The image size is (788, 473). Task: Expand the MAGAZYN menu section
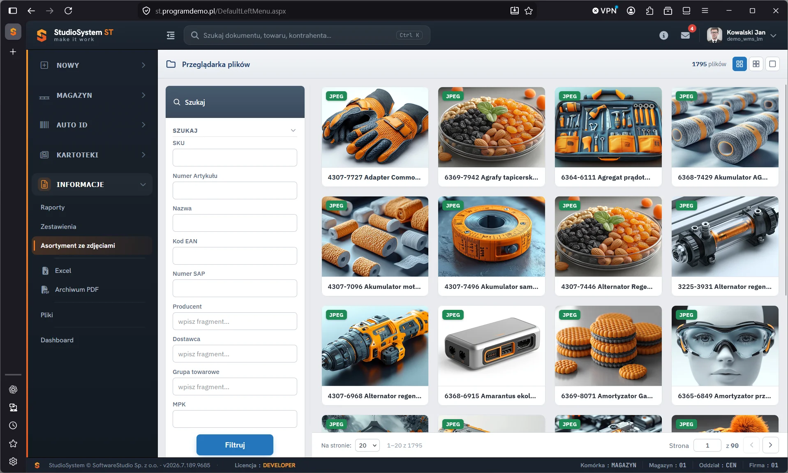(x=92, y=95)
